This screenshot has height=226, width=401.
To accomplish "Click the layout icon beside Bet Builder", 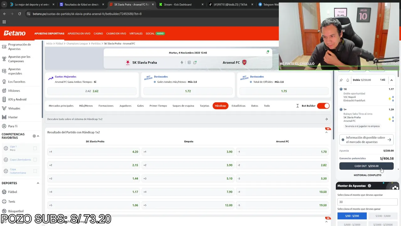I will (297, 106).
